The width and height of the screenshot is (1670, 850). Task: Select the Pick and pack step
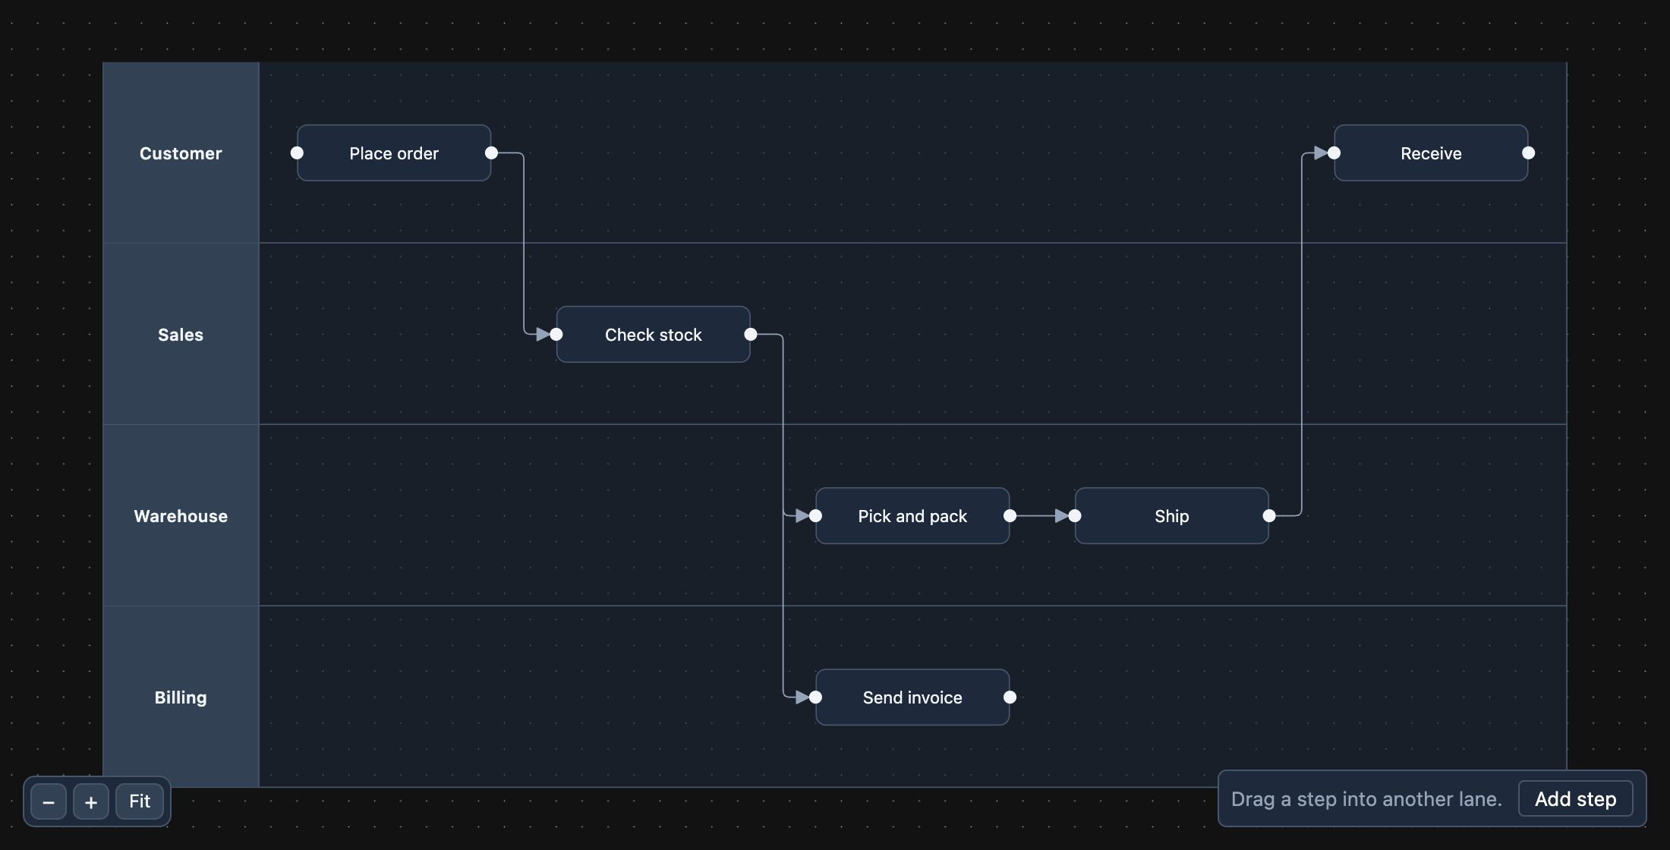(912, 516)
